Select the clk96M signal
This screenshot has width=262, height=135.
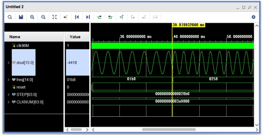[23, 46]
